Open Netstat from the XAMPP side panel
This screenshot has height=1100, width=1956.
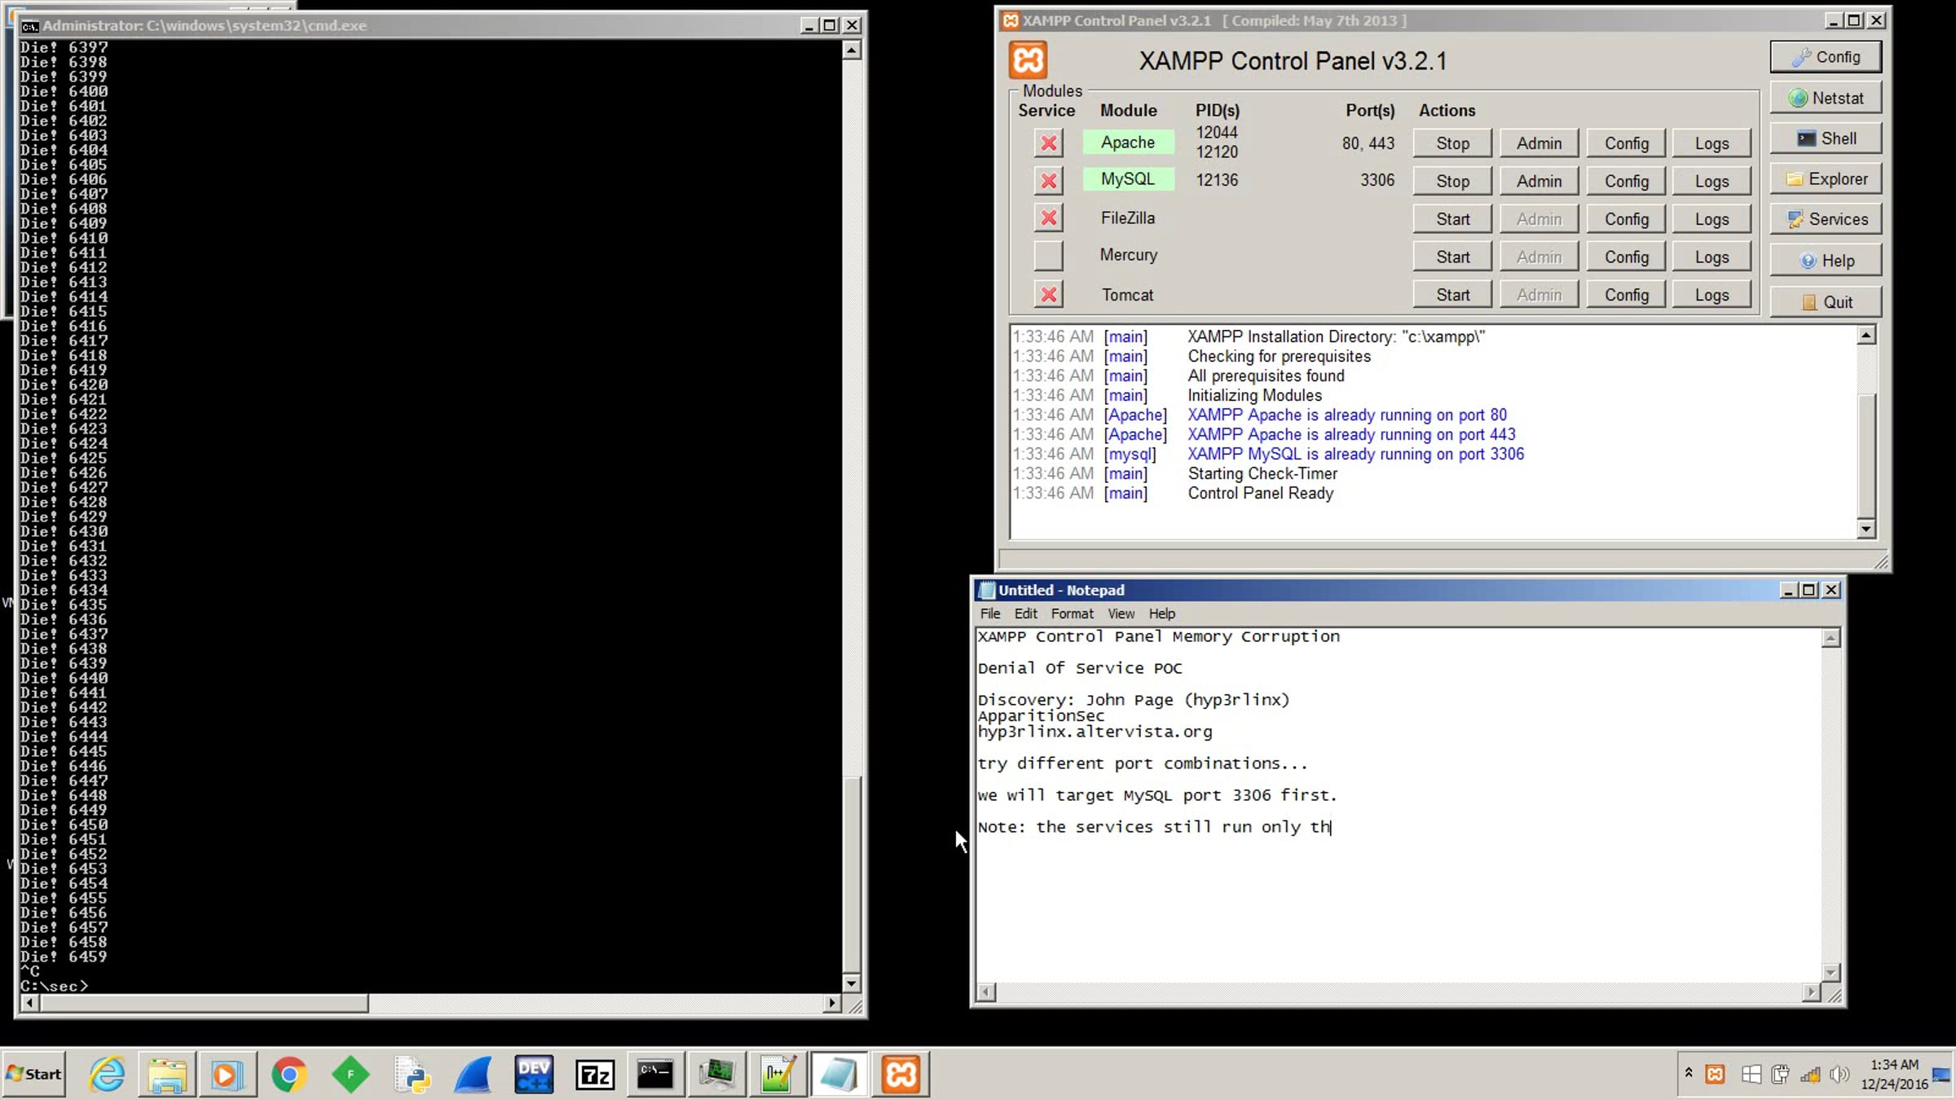tap(1826, 98)
